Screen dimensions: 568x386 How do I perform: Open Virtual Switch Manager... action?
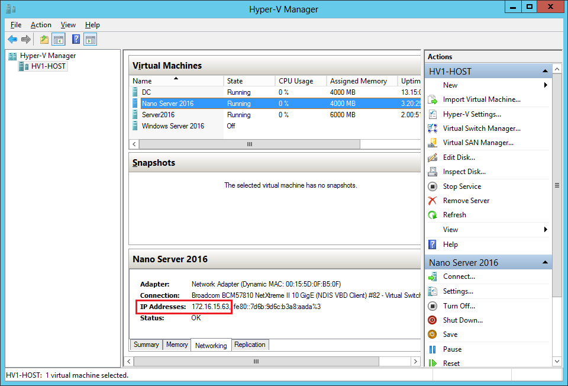pyautogui.click(x=482, y=128)
